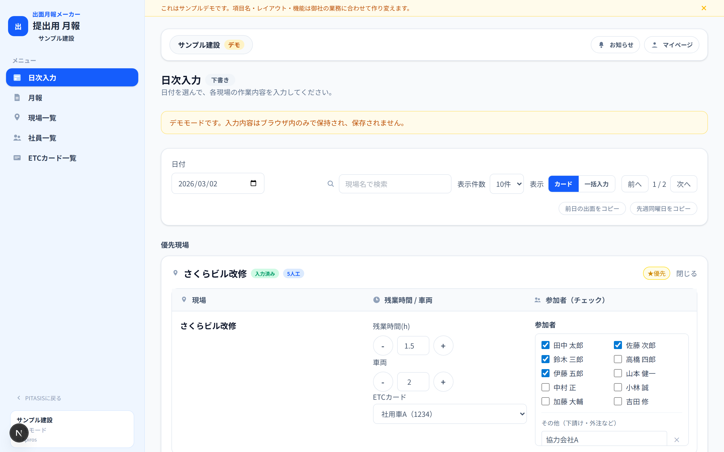Collapse the card with 閉じる
The image size is (724, 452).
(686, 273)
